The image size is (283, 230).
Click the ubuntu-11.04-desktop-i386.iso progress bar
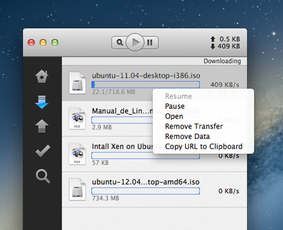tap(146, 85)
